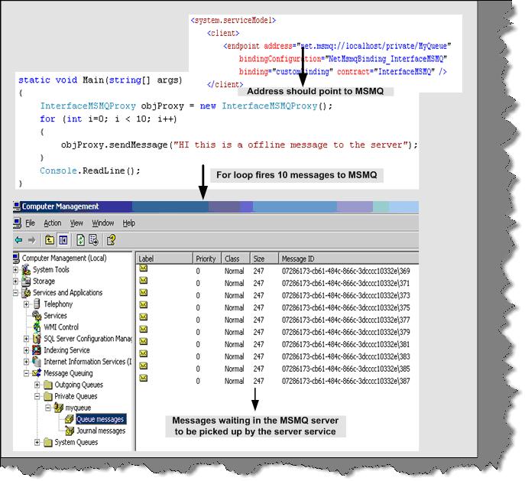Image resolution: width=525 pixels, height=481 pixels.
Task: Click the envelope icon of message ending 387
Action: click(x=144, y=379)
